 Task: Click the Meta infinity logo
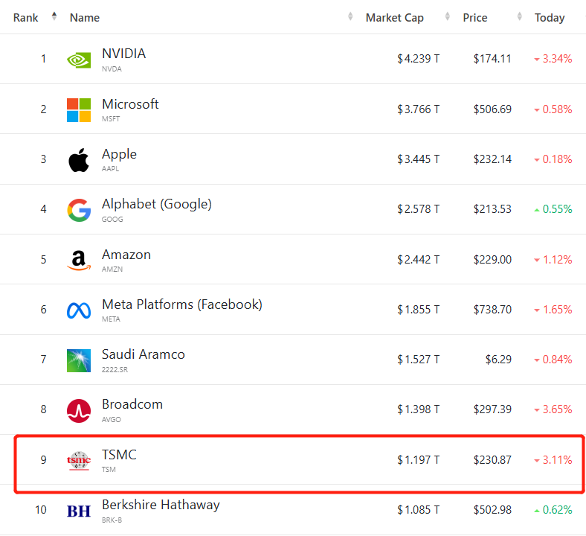click(x=79, y=310)
